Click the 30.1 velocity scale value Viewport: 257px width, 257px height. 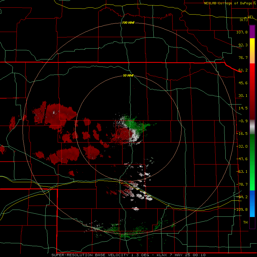tap(243, 96)
